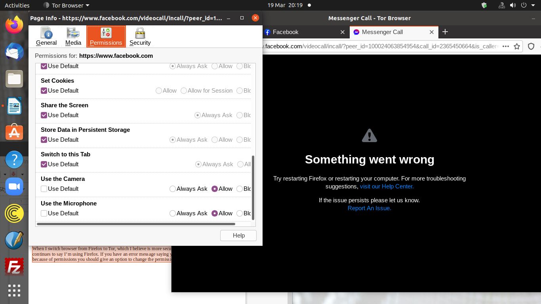Click 'If the issue persists please let us know.'
Screen dimensions: 541x304
(369, 200)
